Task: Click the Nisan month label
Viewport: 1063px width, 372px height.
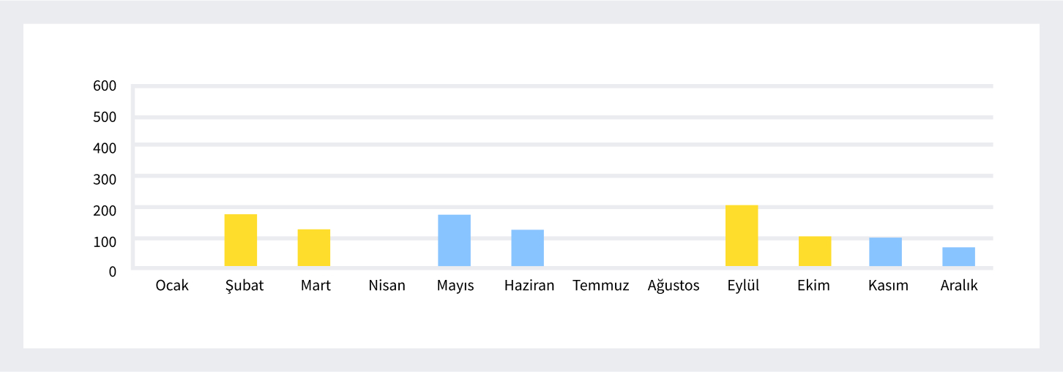Action: click(387, 286)
